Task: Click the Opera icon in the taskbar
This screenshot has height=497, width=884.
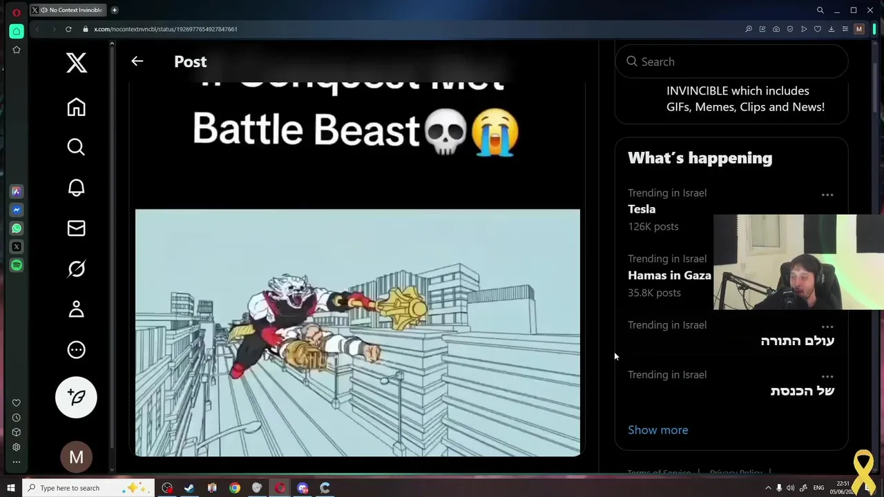Action: click(x=280, y=488)
